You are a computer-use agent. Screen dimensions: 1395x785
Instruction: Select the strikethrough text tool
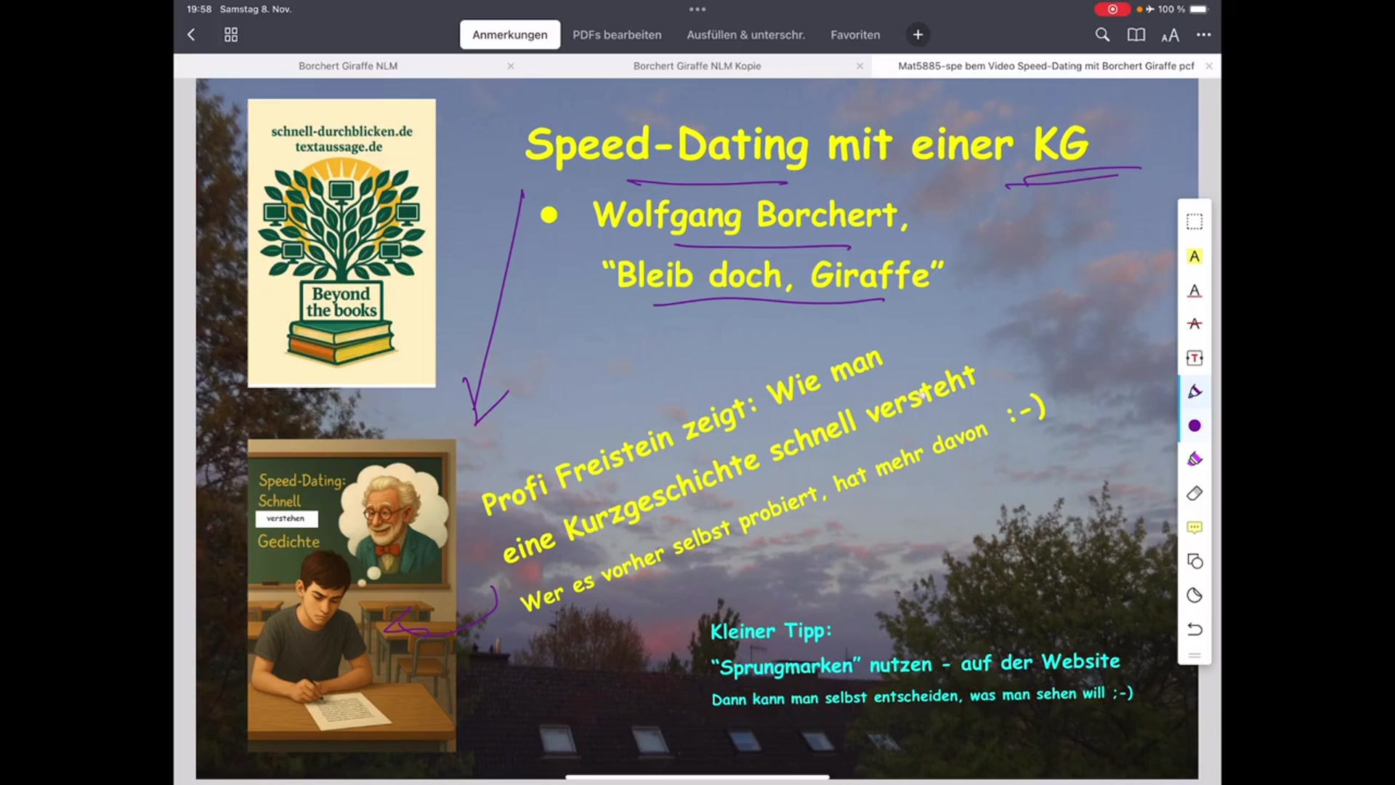[x=1194, y=324]
